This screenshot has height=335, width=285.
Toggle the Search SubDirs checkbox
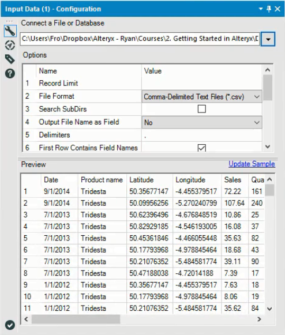tap(201, 109)
